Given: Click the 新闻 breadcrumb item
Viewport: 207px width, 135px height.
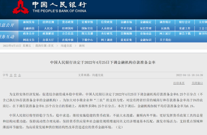Looking at the screenshot, I should click(82, 46).
